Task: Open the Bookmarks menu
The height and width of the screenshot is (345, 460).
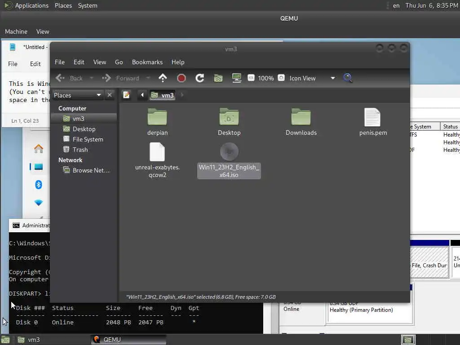Action: click(x=147, y=62)
